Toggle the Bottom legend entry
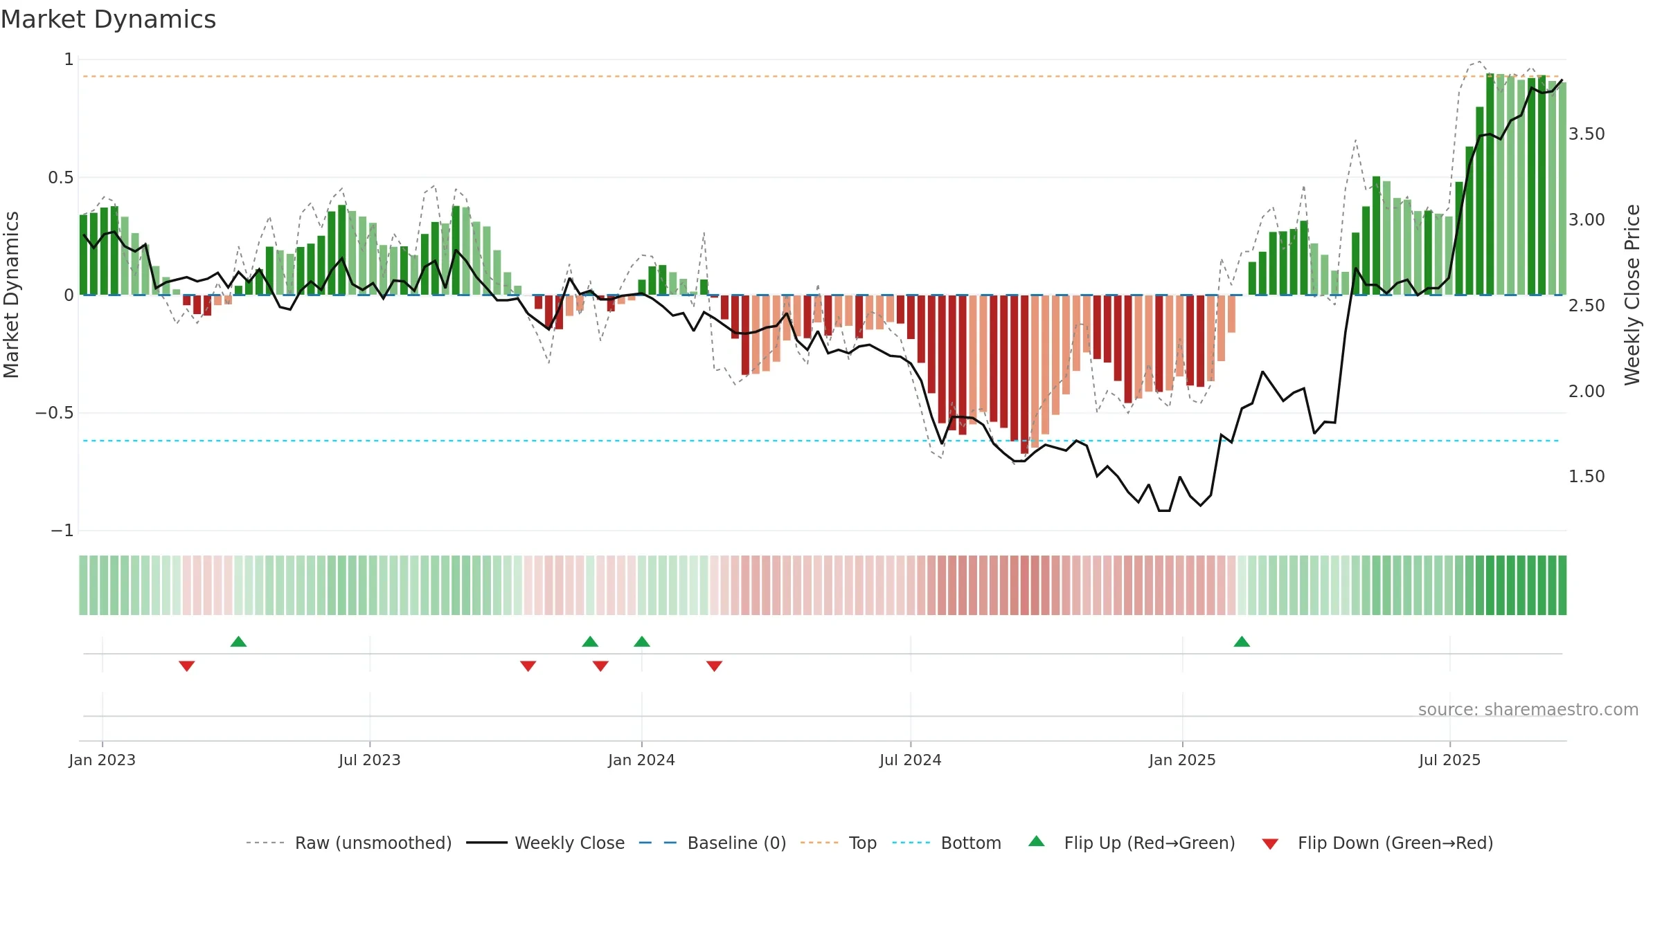The image size is (1662, 934). 947,843
